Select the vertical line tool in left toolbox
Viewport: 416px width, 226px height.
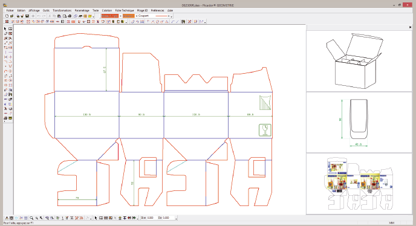pos(5,52)
